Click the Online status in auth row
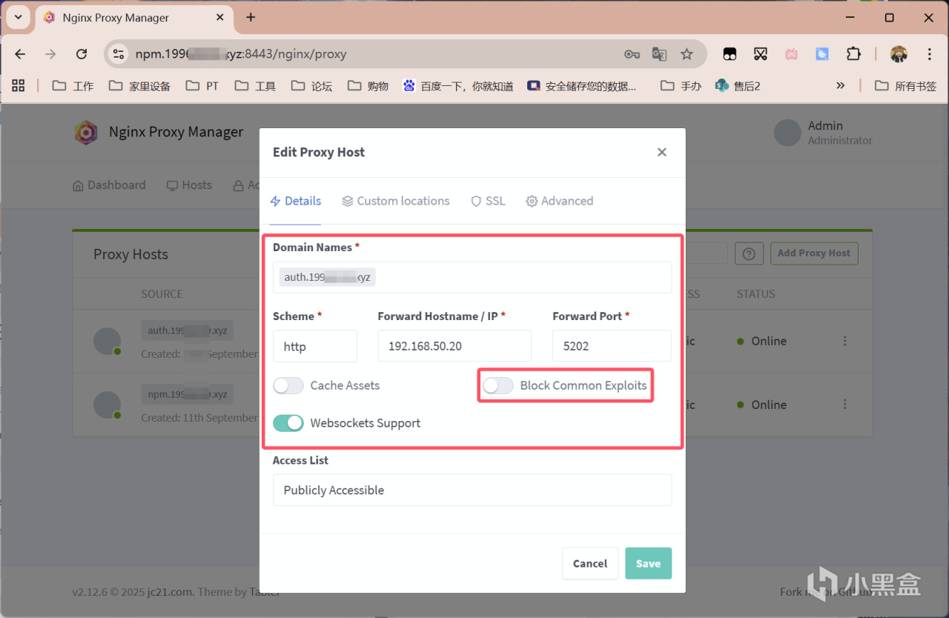The height and width of the screenshot is (618, 949). pyautogui.click(x=761, y=341)
